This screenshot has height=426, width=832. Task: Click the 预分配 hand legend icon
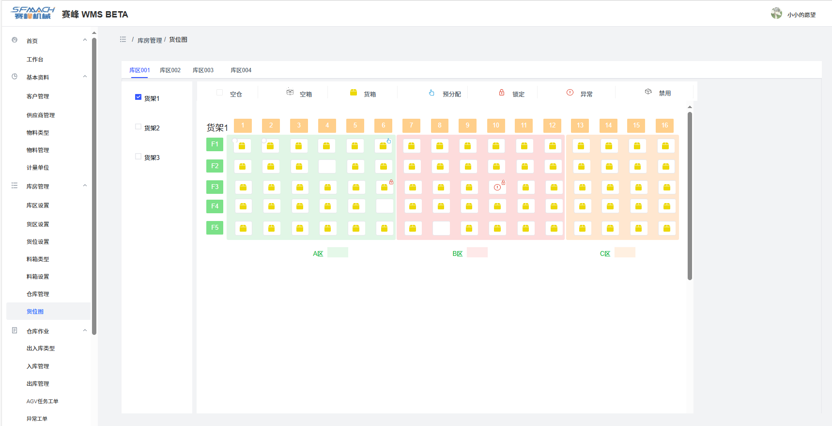point(431,93)
